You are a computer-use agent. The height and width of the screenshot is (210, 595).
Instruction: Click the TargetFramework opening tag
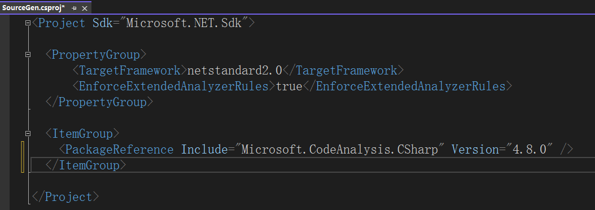coord(129,70)
